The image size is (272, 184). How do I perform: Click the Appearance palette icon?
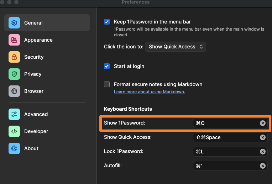(14, 40)
